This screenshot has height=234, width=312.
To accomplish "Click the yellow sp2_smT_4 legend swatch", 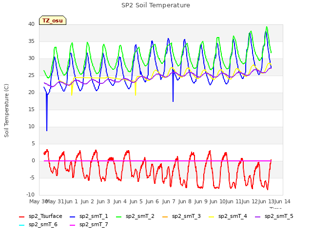I will click(x=212, y=217).
